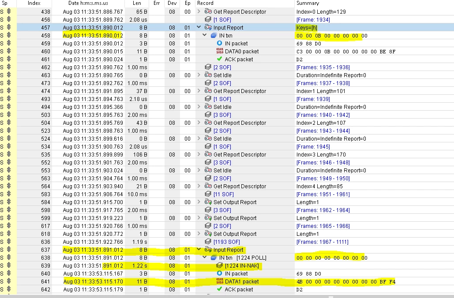Select 'Keys=[h]' summary cell
This screenshot has height=298, width=454.
307,28
